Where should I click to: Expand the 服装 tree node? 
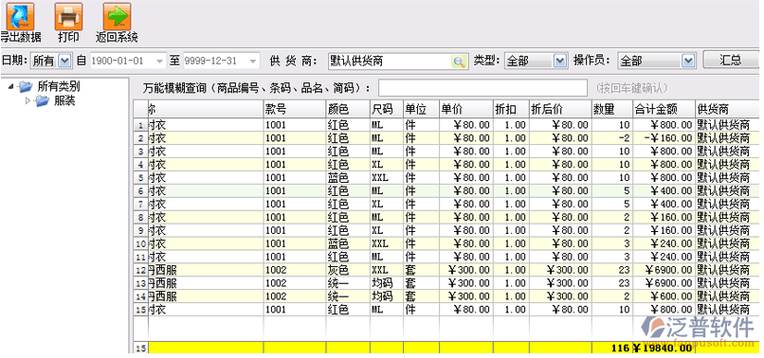(27, 100)
